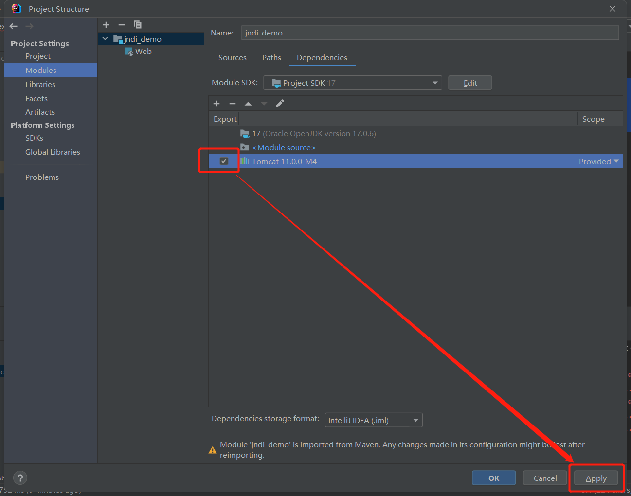Add a new module with plus icon
The height and width of the screenshot is (496, 631).
(x=106, y=25)
